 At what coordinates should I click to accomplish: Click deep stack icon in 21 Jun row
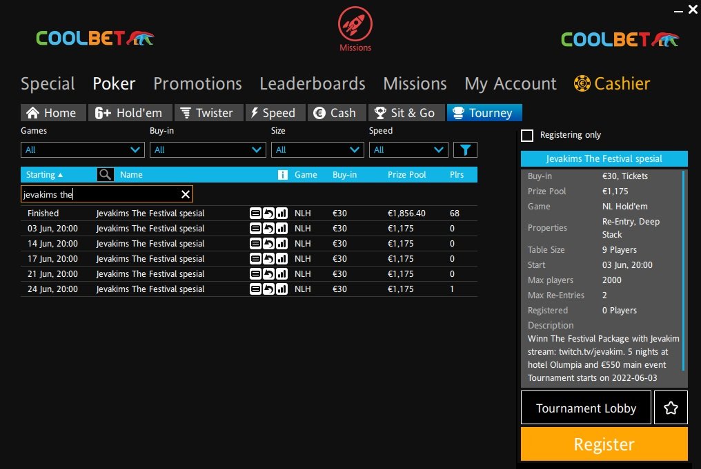click(x=255, y=274)
